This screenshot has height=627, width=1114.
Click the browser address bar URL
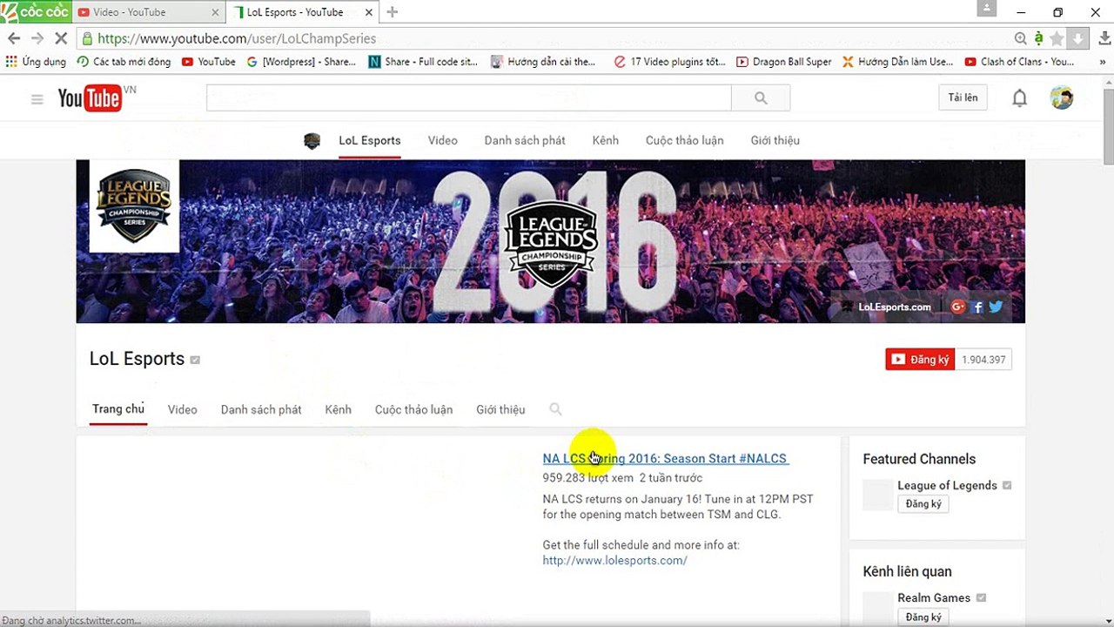237,38
